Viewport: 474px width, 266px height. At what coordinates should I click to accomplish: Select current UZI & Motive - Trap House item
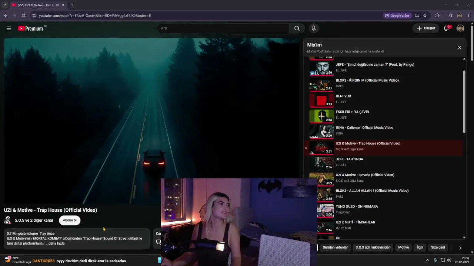click(x=383, y=147)
